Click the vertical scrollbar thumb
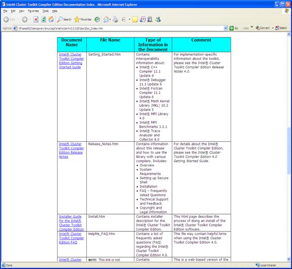Viewport: 292px width, 269px height. coord(288,150)
